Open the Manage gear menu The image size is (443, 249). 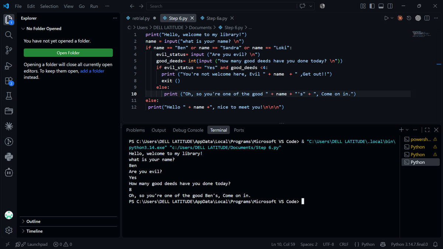tap(9, 231)
